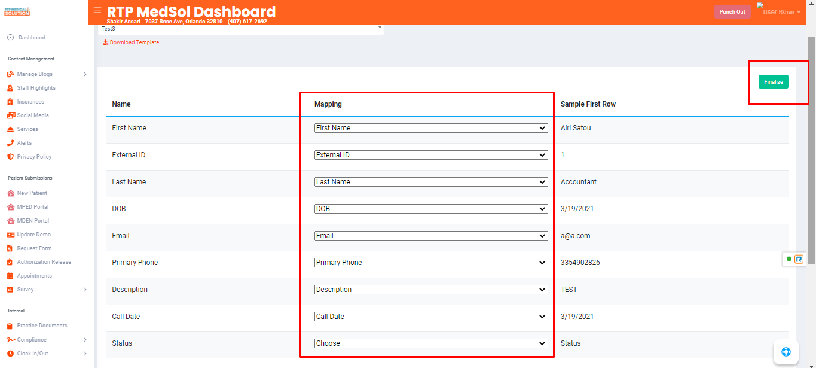Viewport: 816px width, 368px height.
Task: Click the Update Demo card icon
Action: pyautogui.click(x=11, y=235)
